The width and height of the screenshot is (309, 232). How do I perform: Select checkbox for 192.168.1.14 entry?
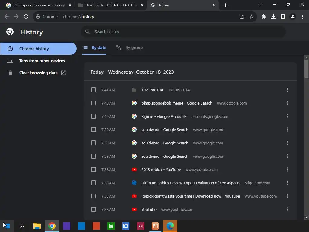click(x=94, y=90)
